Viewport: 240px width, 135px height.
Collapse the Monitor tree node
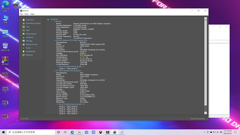click(55, 22)
